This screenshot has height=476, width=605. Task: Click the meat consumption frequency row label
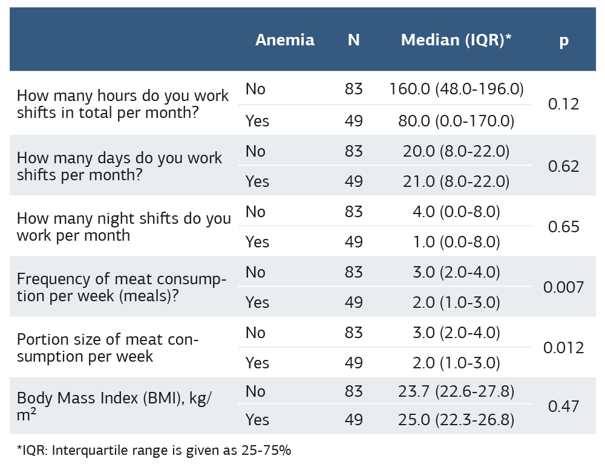[x=122, y=287]
